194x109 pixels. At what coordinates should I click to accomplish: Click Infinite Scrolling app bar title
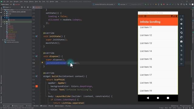pyautogui.click(x=150, y=22)
